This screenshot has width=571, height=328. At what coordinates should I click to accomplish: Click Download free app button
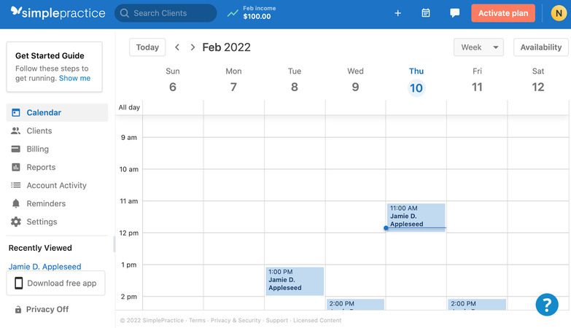(55, 283)
